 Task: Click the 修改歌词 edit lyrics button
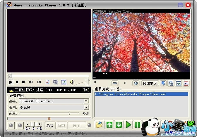[x=150, y=83]
